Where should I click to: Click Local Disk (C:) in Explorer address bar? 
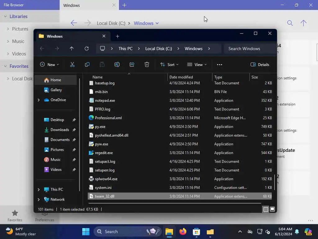[x=158, y=49]
